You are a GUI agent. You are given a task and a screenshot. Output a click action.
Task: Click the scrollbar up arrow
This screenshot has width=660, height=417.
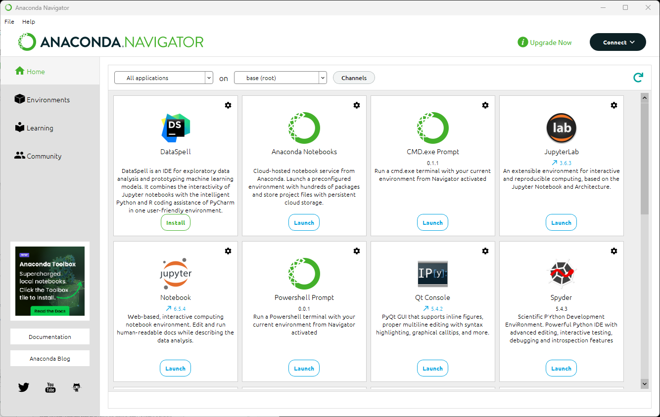tap(645, 98)
